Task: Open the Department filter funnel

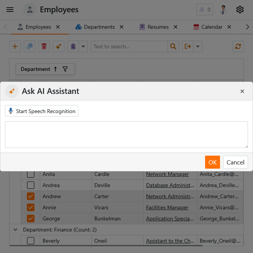Action: (x=65, y=69)
